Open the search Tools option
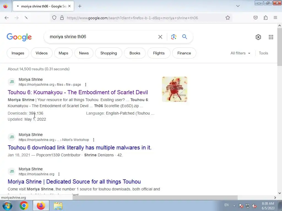Screen dimensions: 282x211 pos(263,53)
